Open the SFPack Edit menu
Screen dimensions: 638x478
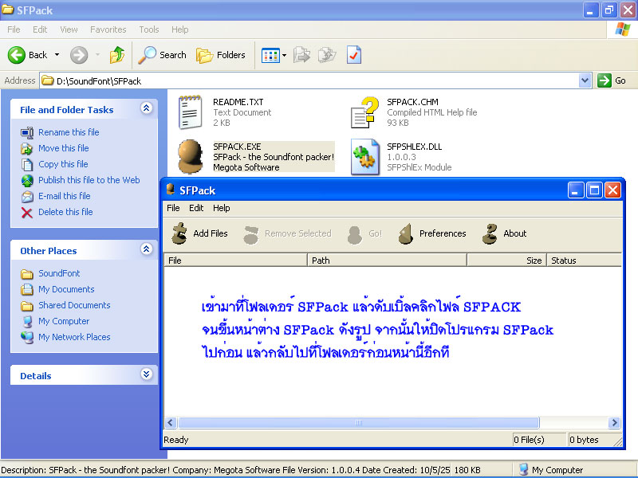point(196,208)
